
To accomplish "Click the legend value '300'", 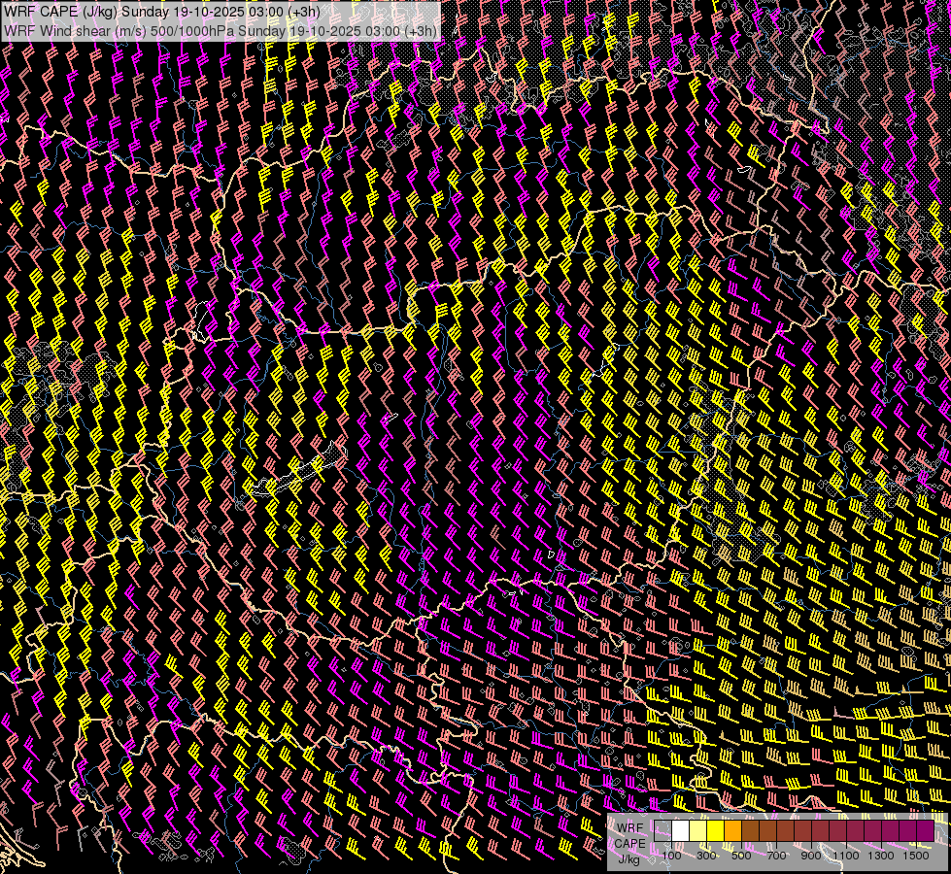I will pyautogui.click(x=706, y=856).
